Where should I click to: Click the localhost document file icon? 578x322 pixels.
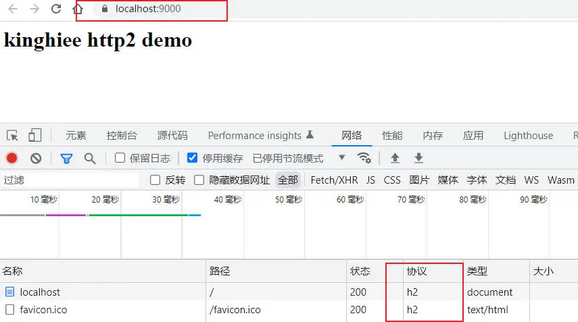[x=10, y=292]
